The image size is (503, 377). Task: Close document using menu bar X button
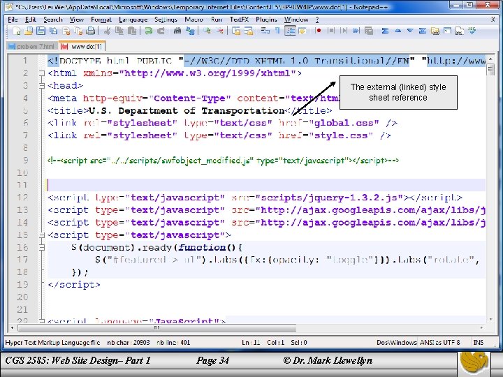pos(493,20)
